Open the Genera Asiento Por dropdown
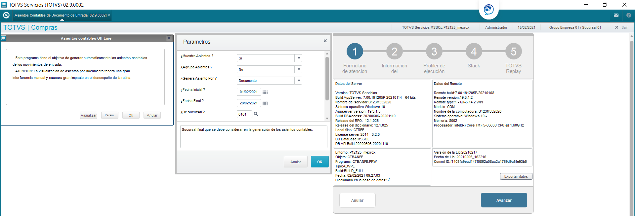635x216 pixels. 299,81
